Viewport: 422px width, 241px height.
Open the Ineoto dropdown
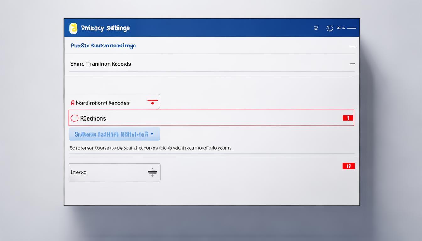coord(114,172)
